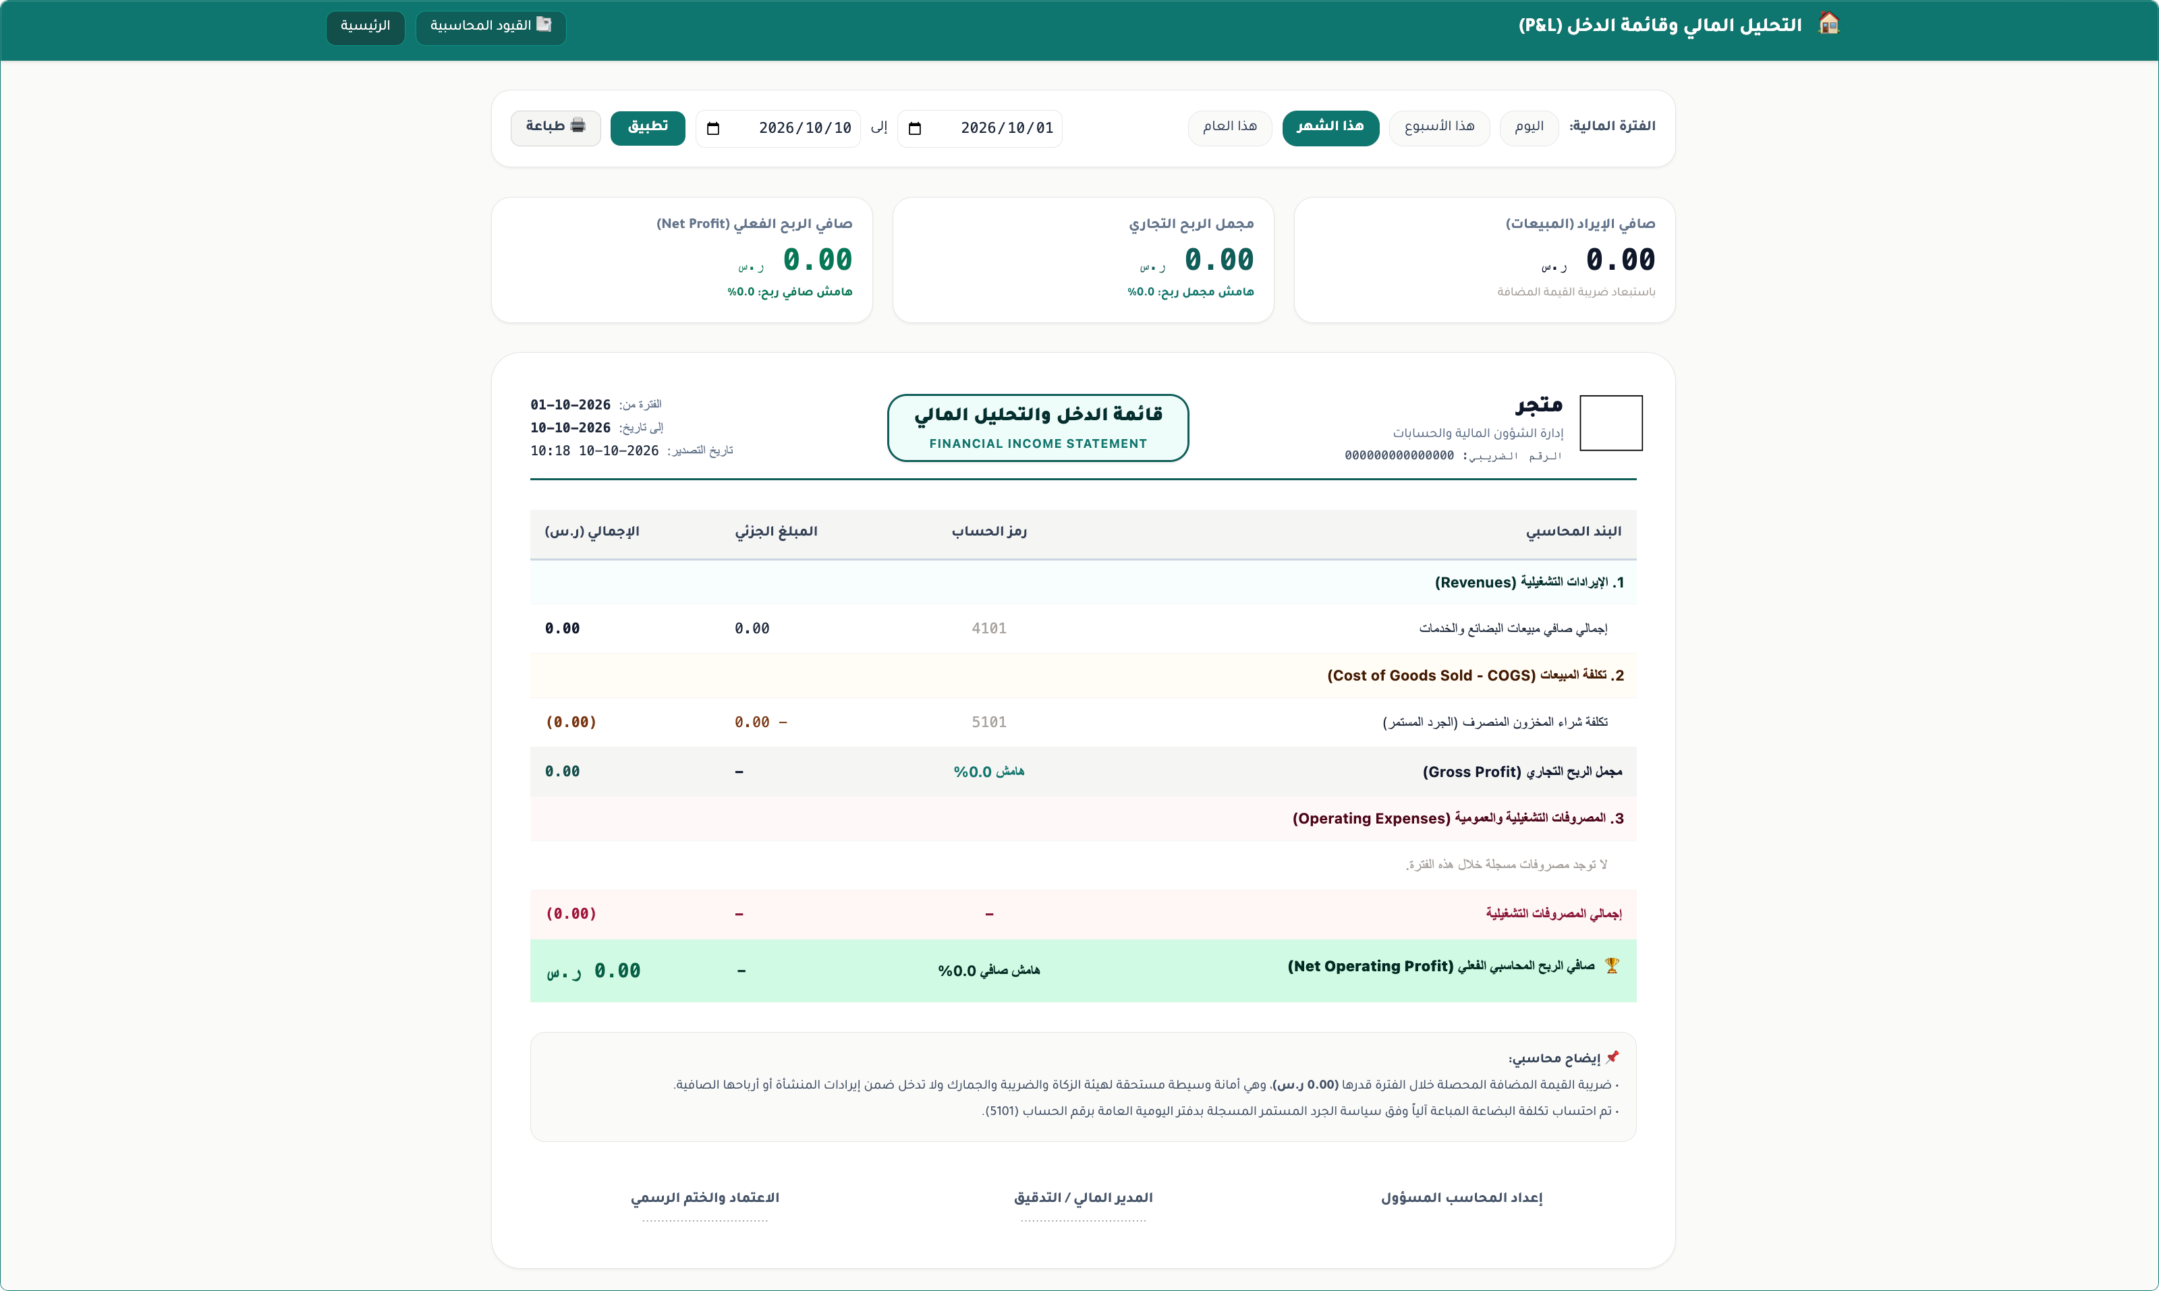Click the store name متجر

(1538, 405)
